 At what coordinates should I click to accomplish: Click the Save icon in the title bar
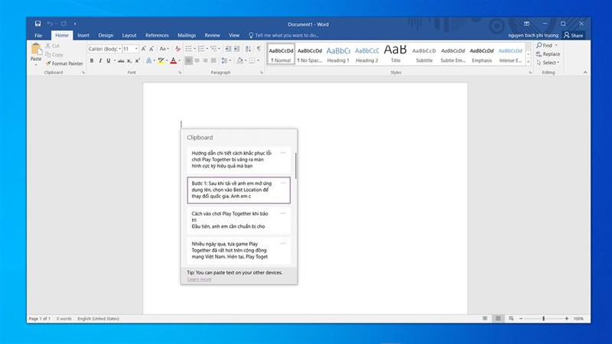coord(37,24)
